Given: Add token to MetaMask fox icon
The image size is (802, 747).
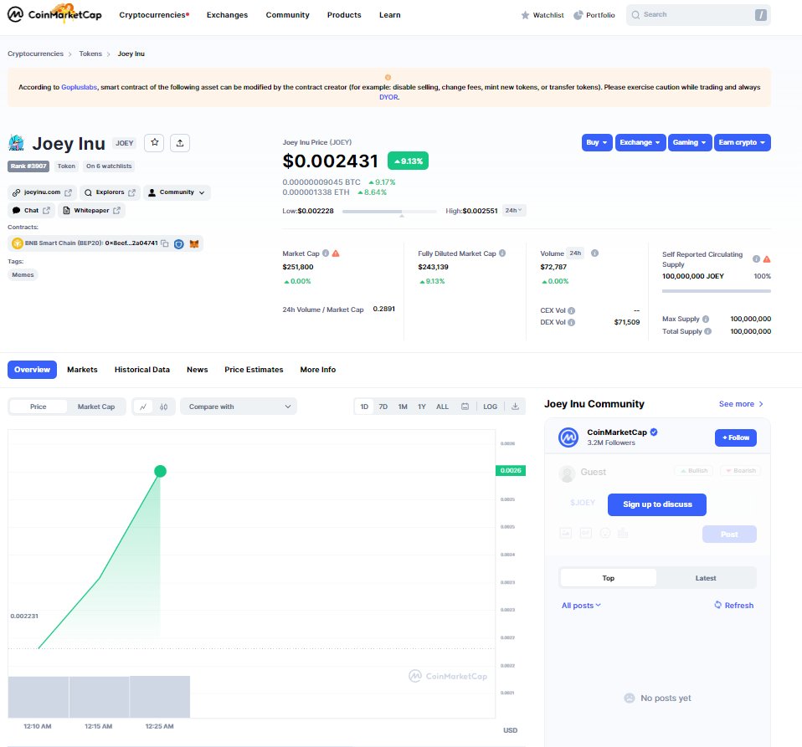Looking at the screenshot, I should [x=194, y=243].
